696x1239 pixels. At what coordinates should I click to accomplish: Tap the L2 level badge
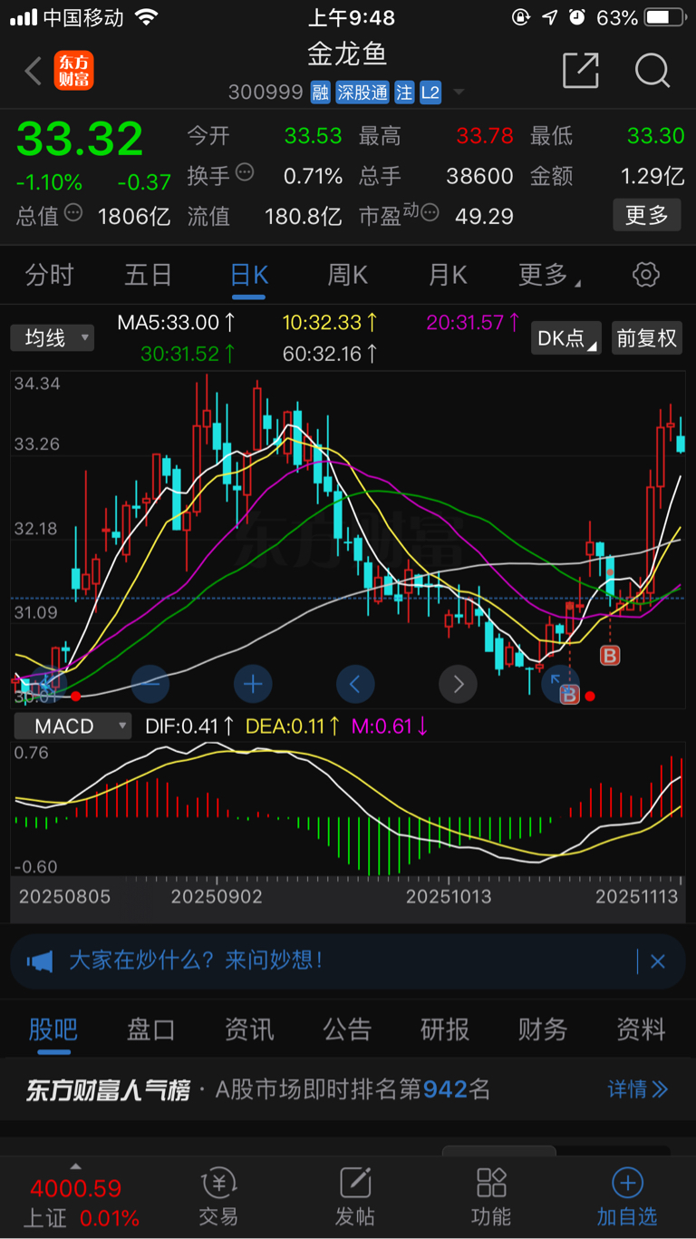(x=430, y=93)
